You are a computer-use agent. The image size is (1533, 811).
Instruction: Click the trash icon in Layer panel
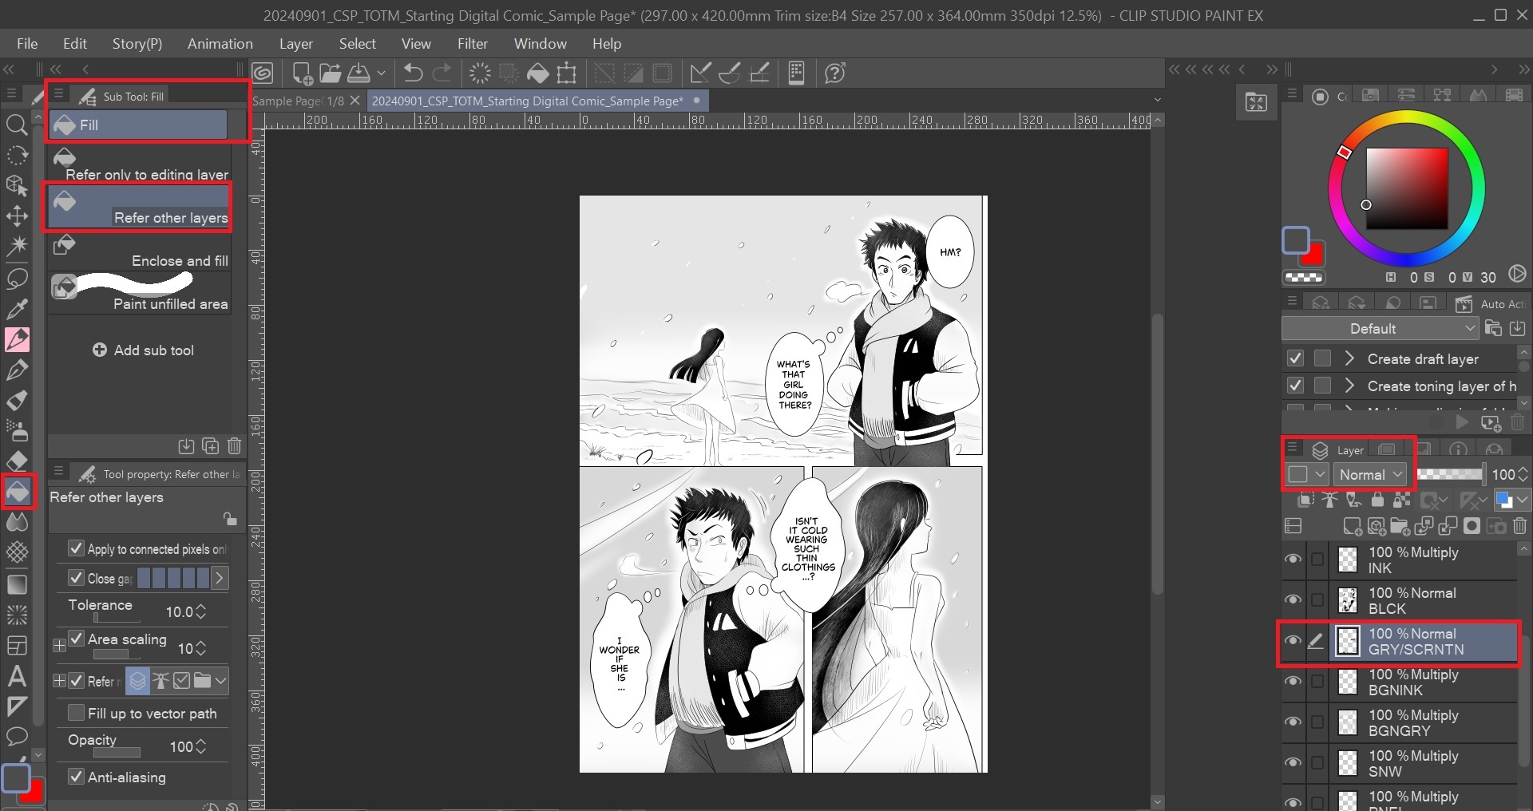[1519, 526]
